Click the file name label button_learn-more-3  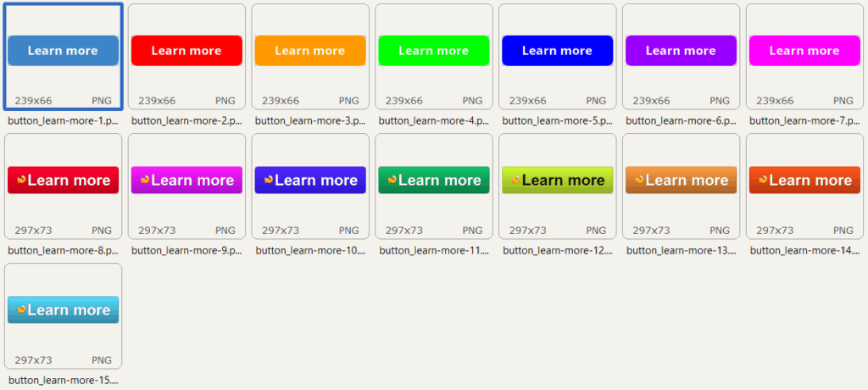(x=310, y=120)
